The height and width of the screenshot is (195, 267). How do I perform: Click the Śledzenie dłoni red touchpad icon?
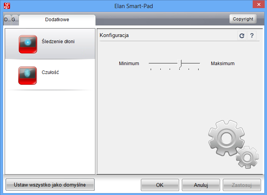click(x=28, y=44)
